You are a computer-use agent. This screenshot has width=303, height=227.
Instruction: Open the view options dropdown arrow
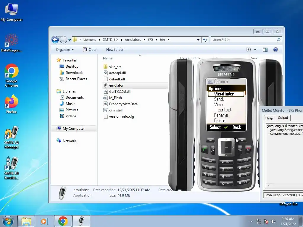click(x=255, y=50)
